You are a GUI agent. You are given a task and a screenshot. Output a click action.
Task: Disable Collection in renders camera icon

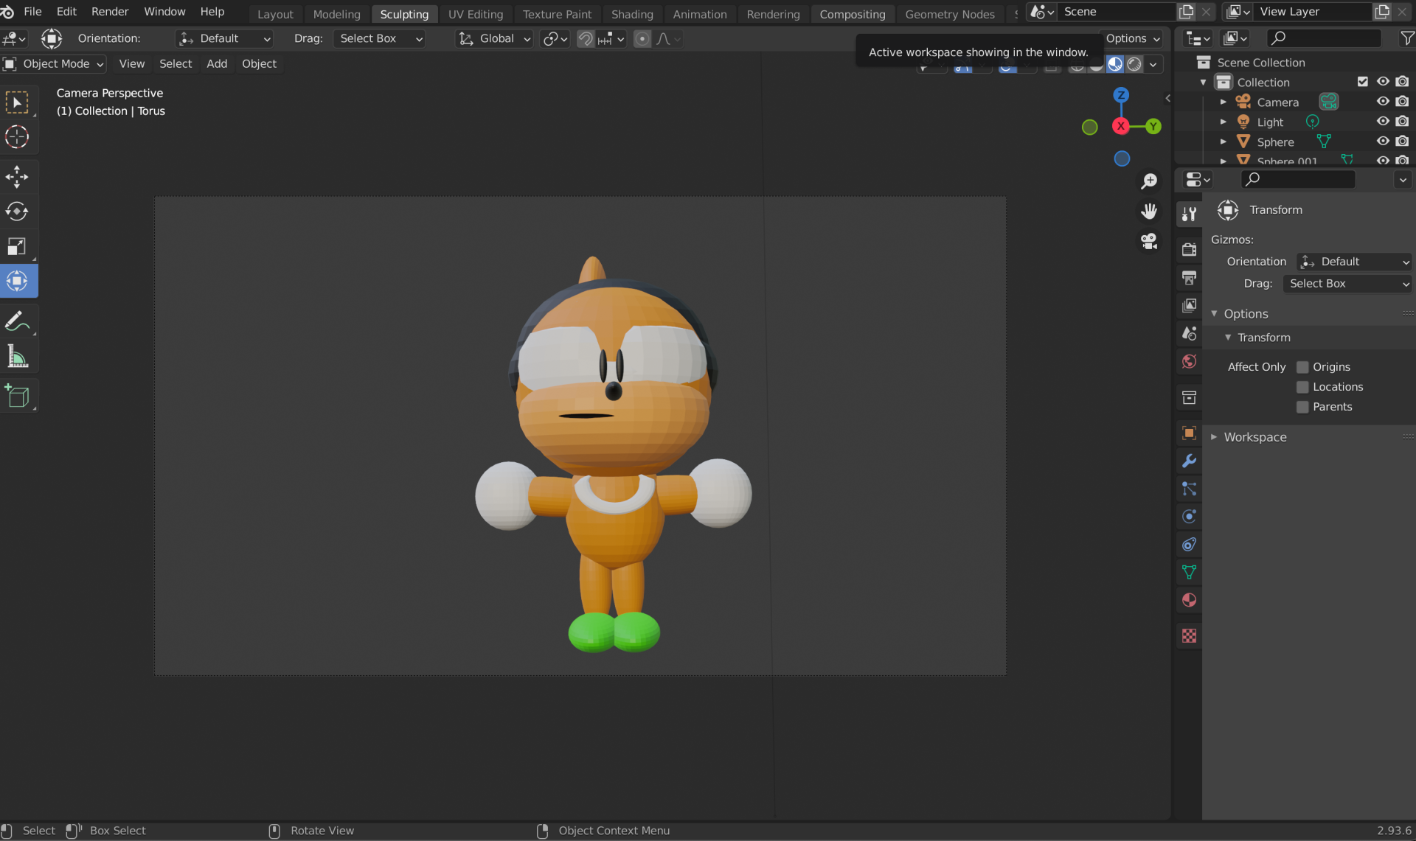[x=1402, y=82]
